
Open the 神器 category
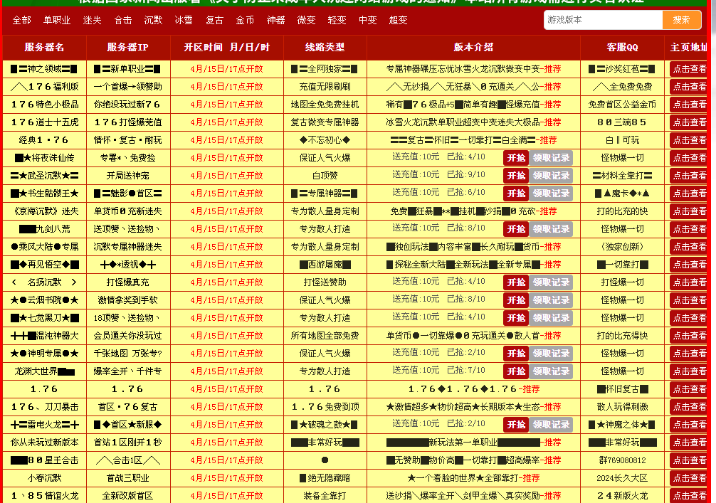275,21
